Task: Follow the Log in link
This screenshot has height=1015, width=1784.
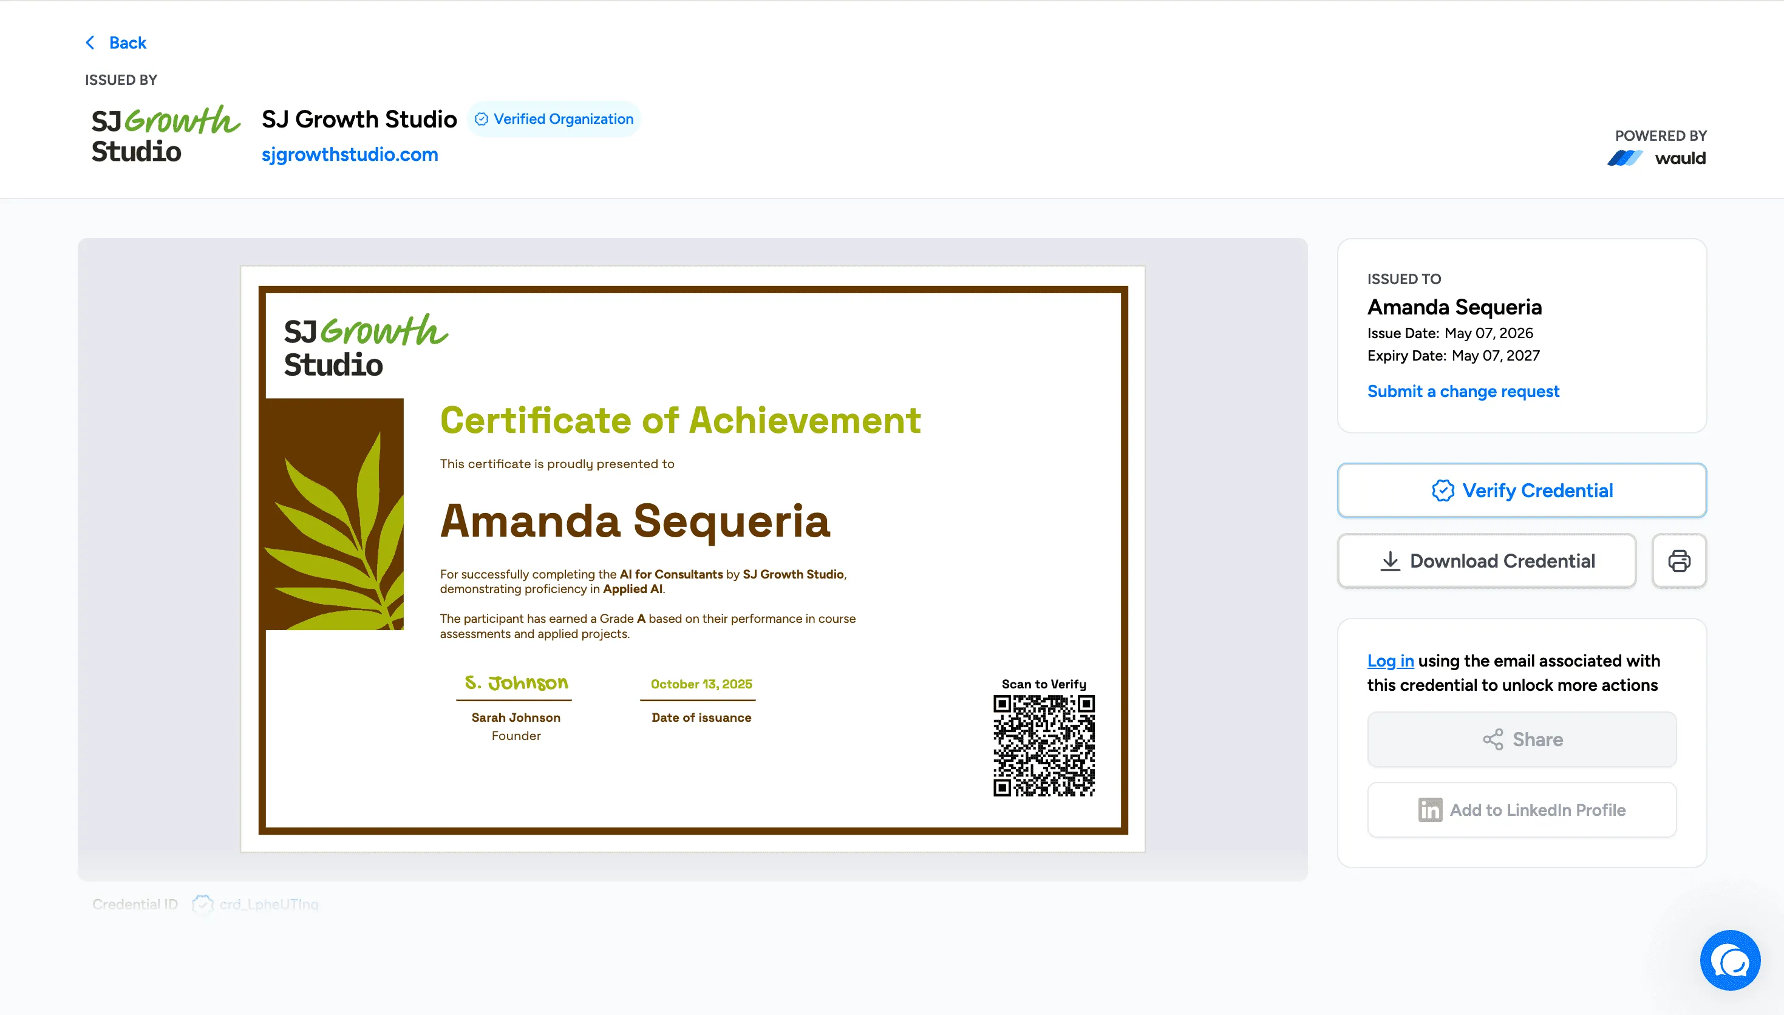Action: (x=1390, y=660)
